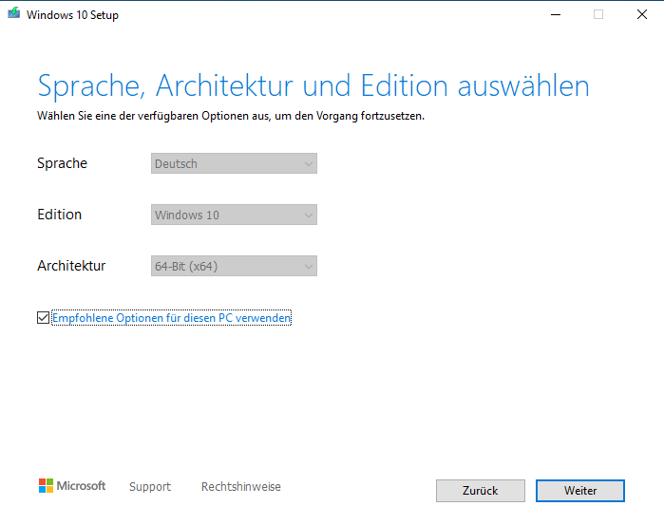The height and width of the screenshot is (525, 664).
Task: Click the 'Empfohlene Optionen für diesen PC verwenden' label
Action: point(171,318)
